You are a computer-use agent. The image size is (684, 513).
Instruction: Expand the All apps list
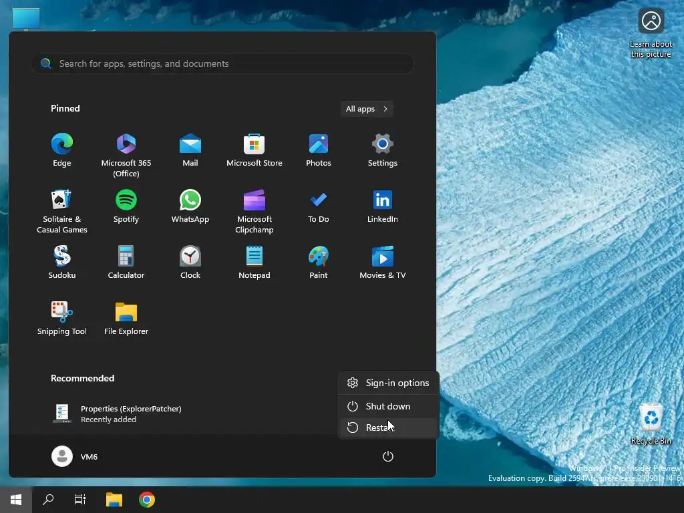click(x=367, y=109)
